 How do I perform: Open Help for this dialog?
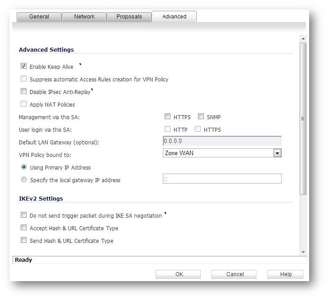coord(285,274)
